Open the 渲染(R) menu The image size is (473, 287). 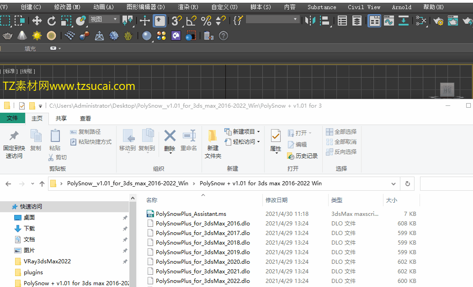[x=188, y=7]
